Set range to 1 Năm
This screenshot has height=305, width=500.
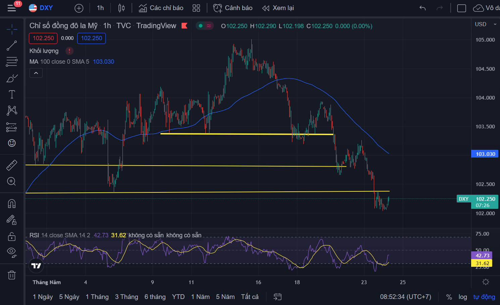pos(200,297)
